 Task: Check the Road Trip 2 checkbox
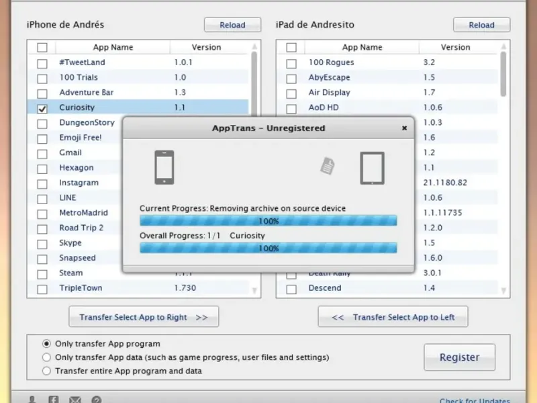[x=42, y=229]
